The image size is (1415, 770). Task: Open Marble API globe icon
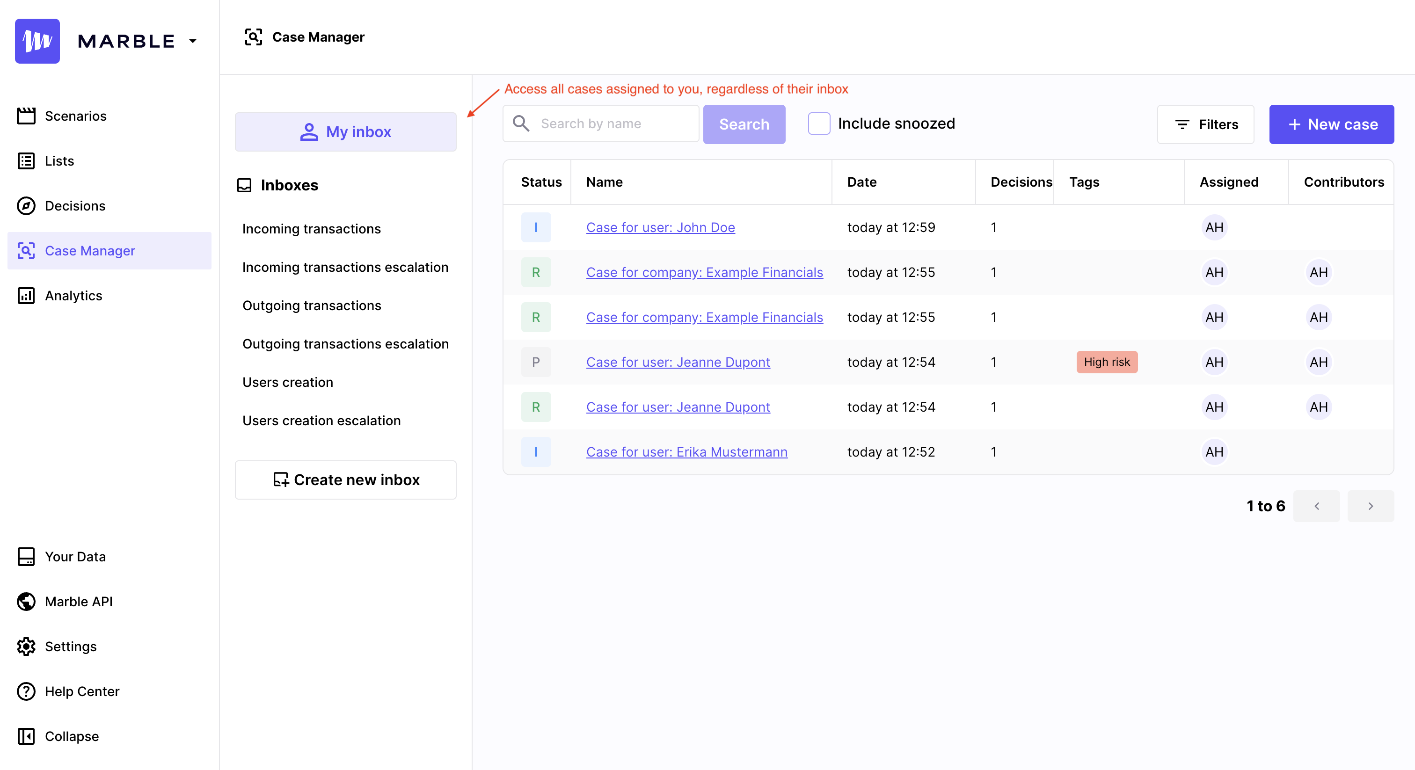[x=26, y=602]
